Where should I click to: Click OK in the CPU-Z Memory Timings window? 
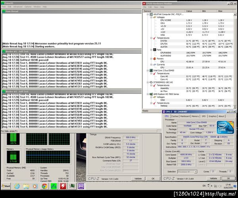click(x=153, y=179)
